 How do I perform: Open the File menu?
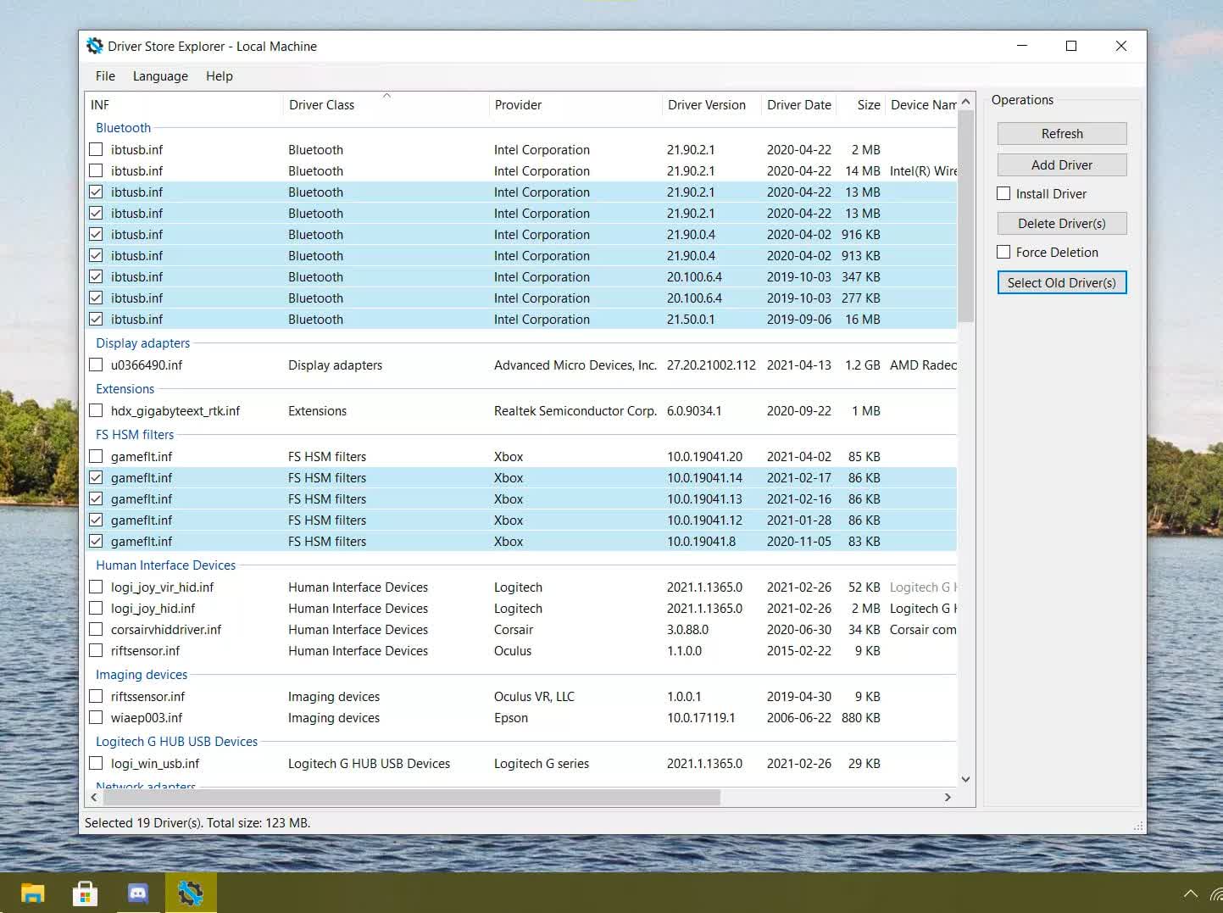click(x=105, y=76)
